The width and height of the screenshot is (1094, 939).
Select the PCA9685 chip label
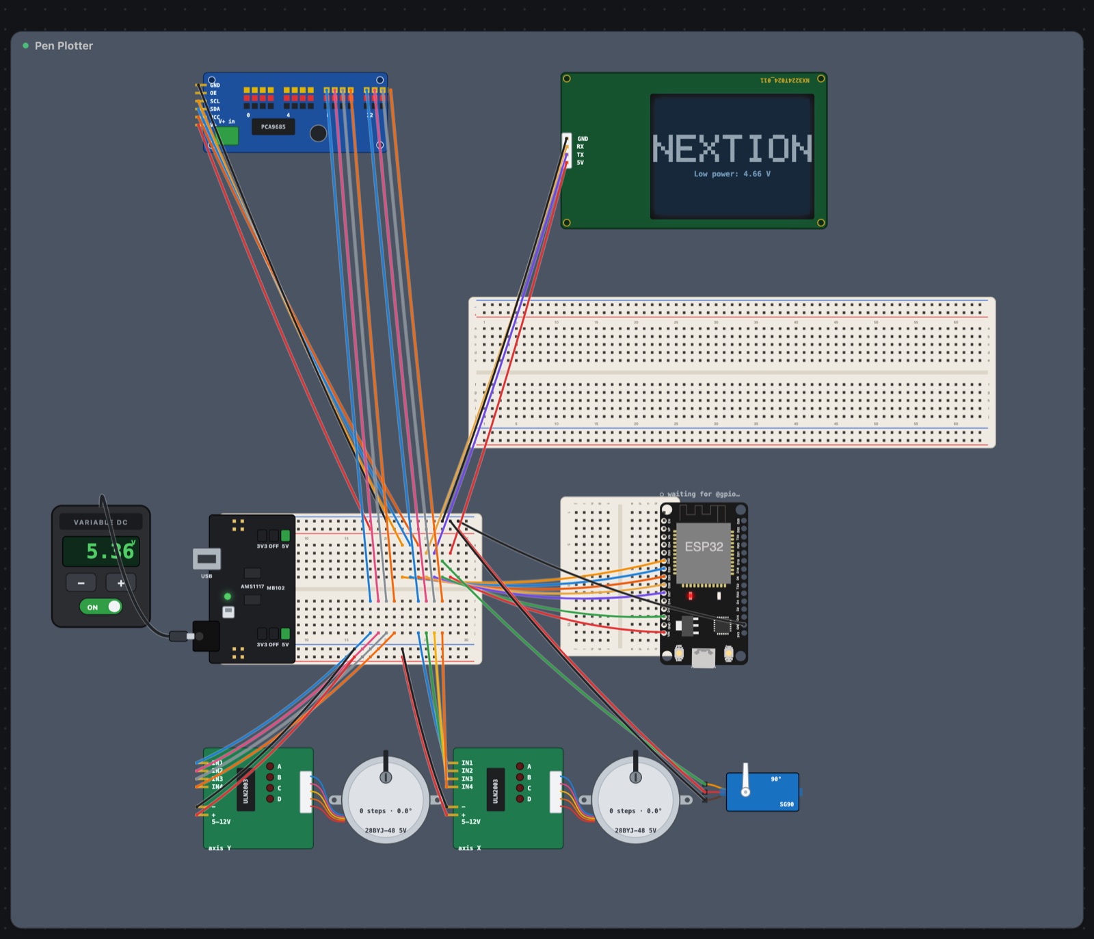tap(273, 127)
